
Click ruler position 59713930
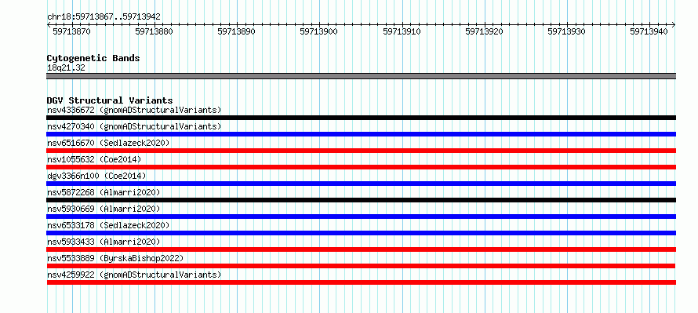point(566,31)
